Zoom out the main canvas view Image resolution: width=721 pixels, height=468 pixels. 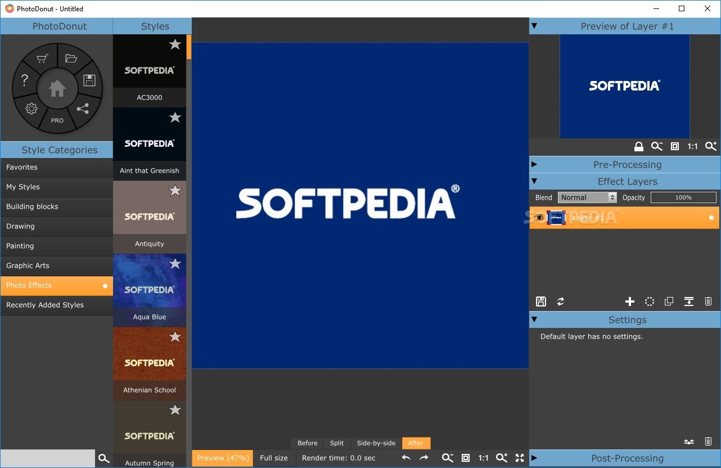(x=448, y=458)
